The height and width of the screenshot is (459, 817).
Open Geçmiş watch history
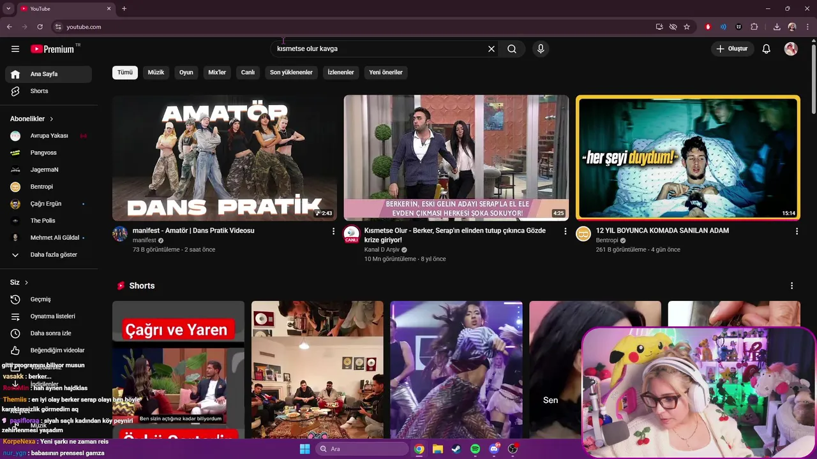click(x=49, y=300)
